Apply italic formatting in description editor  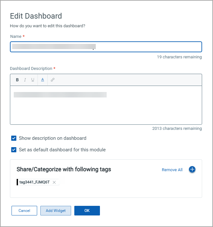25,80
